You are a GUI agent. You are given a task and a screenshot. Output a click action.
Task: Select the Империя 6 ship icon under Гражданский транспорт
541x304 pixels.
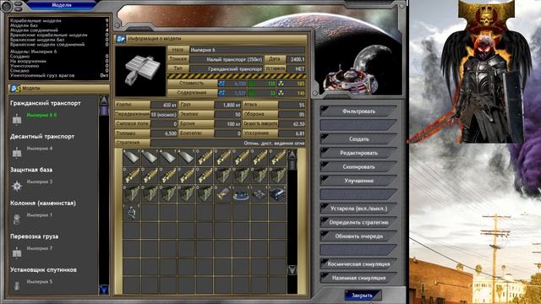coord(17,119)
